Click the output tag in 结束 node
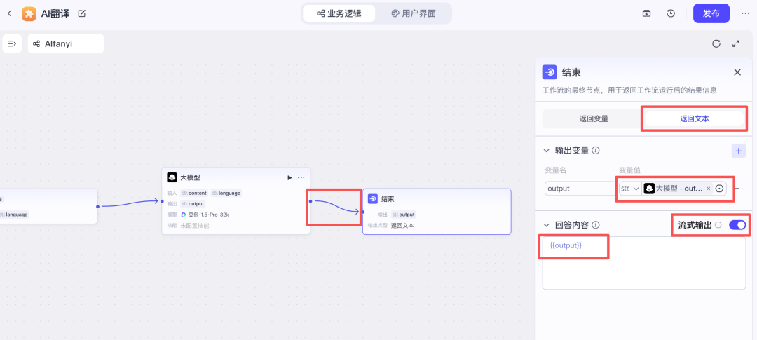The height and width of the screenshot is (340, 757). (404, 215)
